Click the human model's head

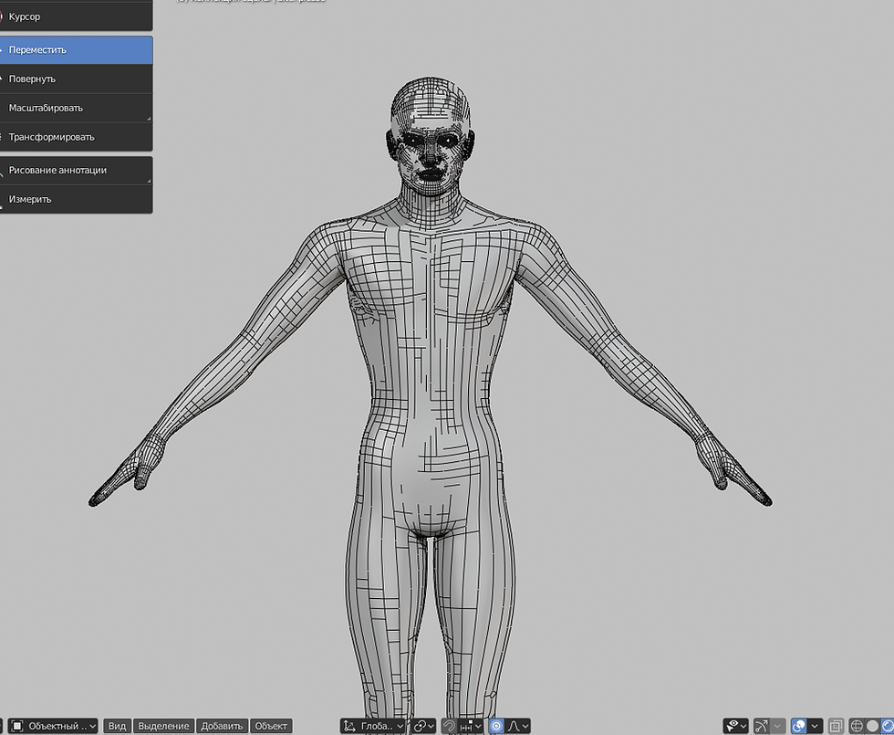pyautogui.click(x=431, y=137)
